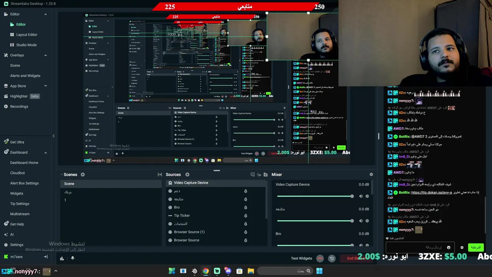Screen dimensions: 492x277
Task: Open Scene under Overlays
Action: (15, 65)
